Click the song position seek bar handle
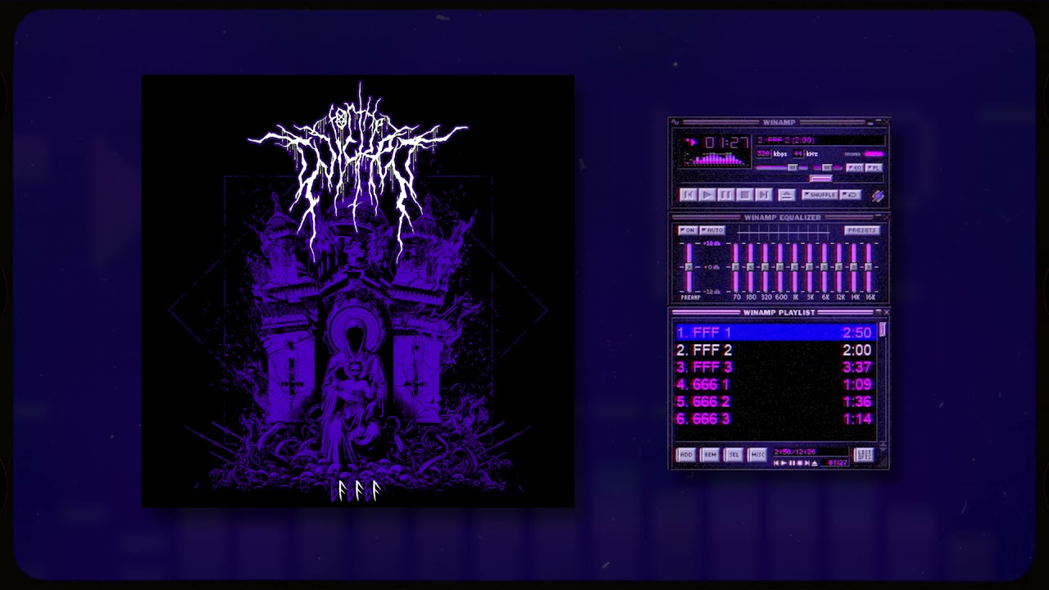Screen dimensions: 1049x590 tap(821, 179)
